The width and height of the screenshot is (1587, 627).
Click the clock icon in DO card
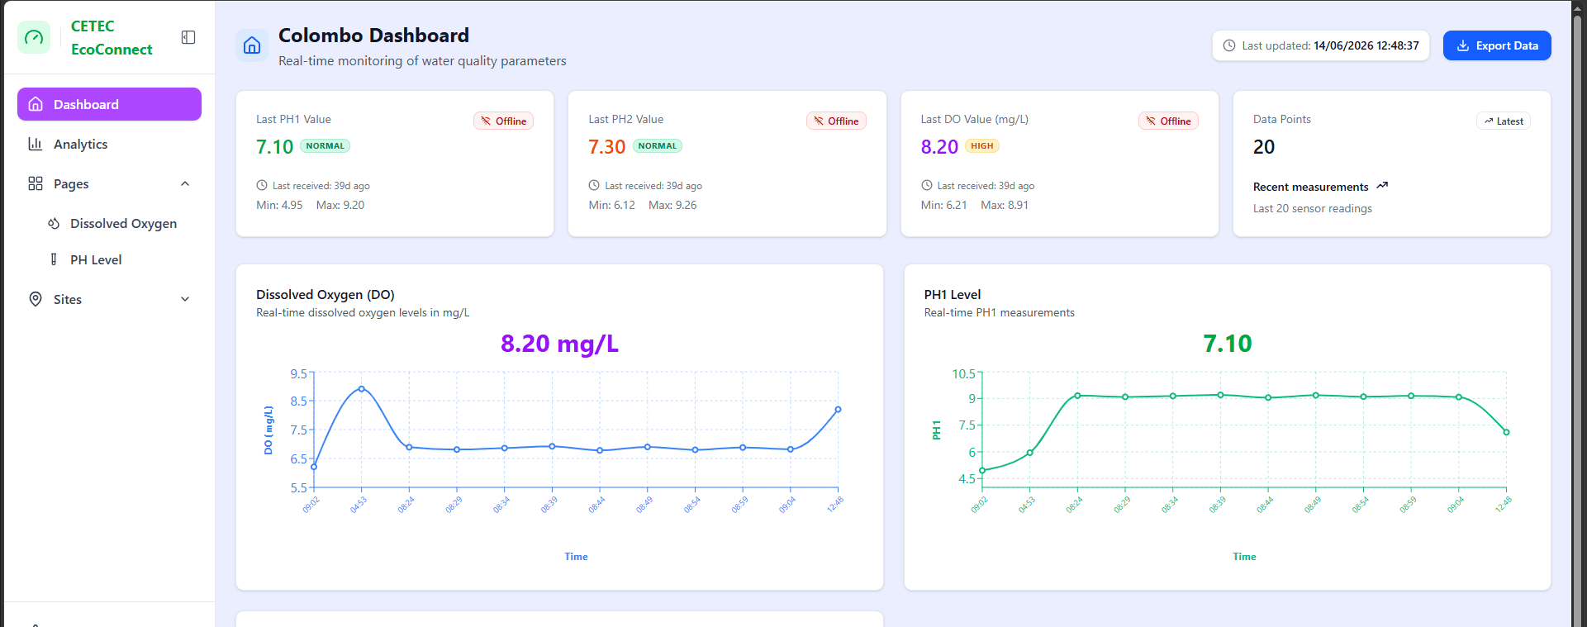(x=927, y=186)
